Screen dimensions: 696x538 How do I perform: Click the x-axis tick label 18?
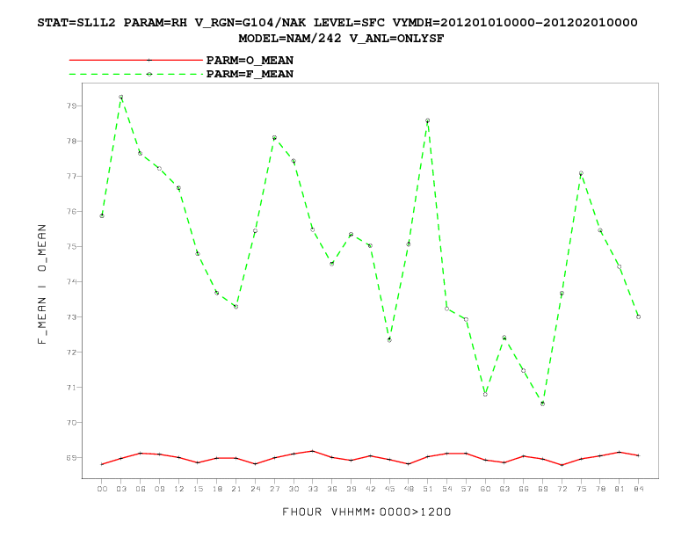point(217,489)
